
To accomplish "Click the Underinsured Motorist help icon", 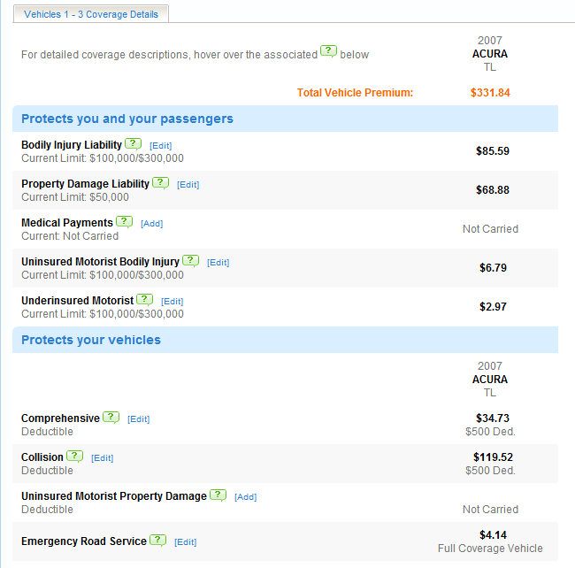I will click(x=144, y=299).
